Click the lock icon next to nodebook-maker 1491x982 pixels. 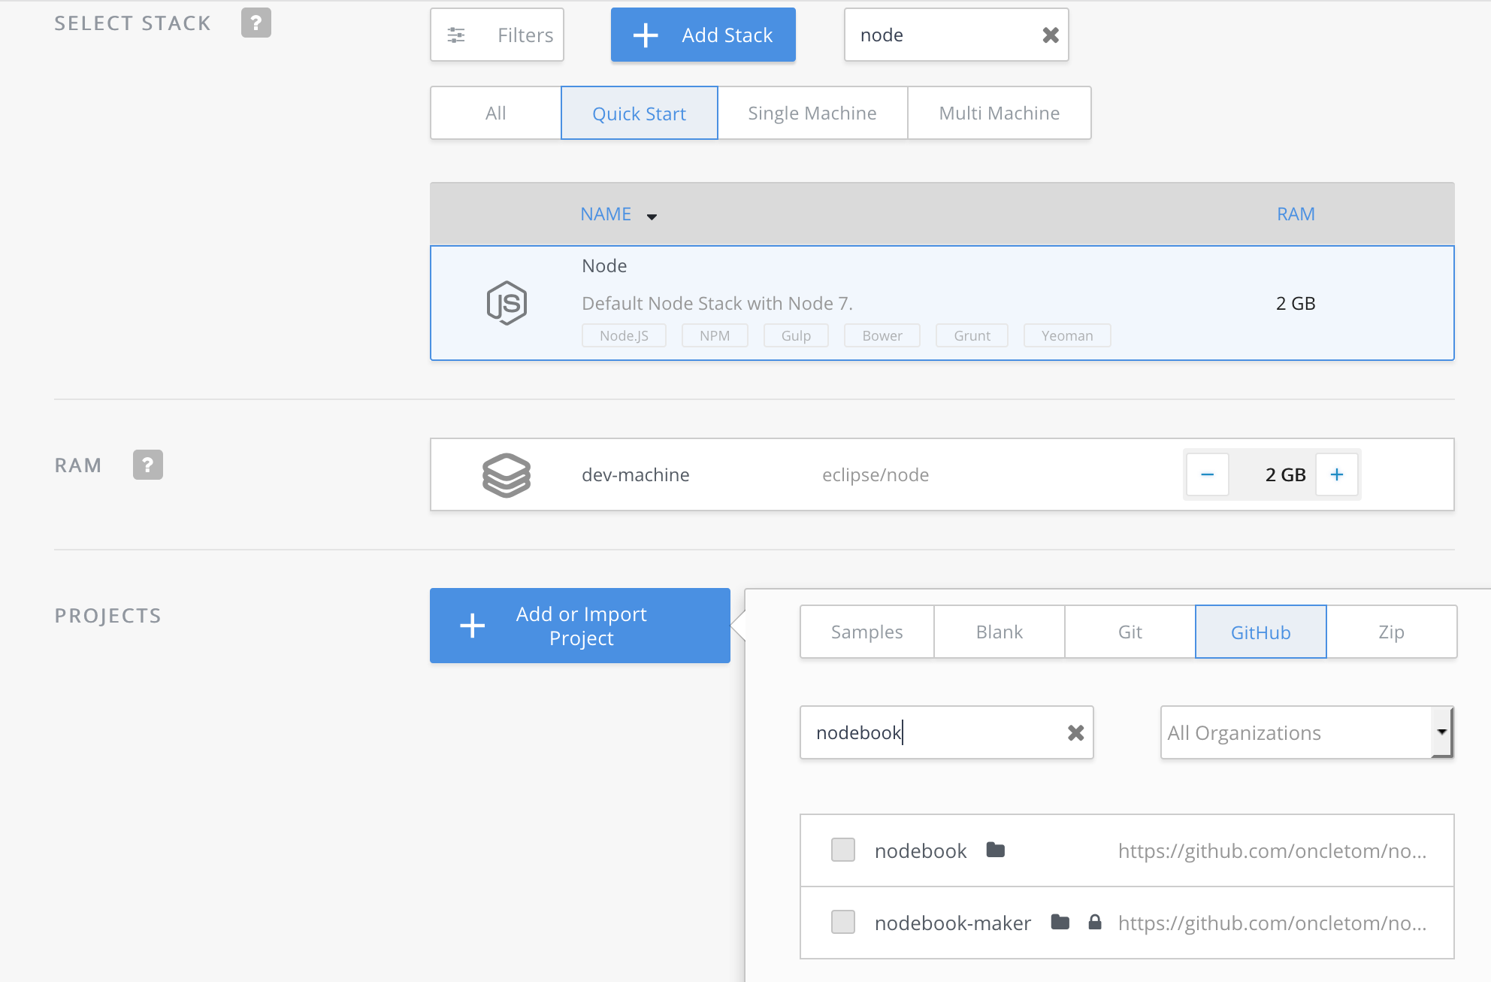pyautogui.click(x=1094, y=922)
